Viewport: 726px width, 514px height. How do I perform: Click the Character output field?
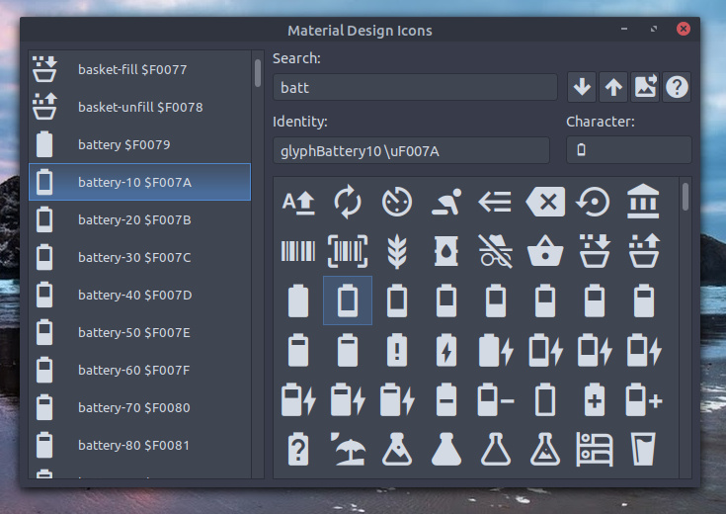coord(629,149)
